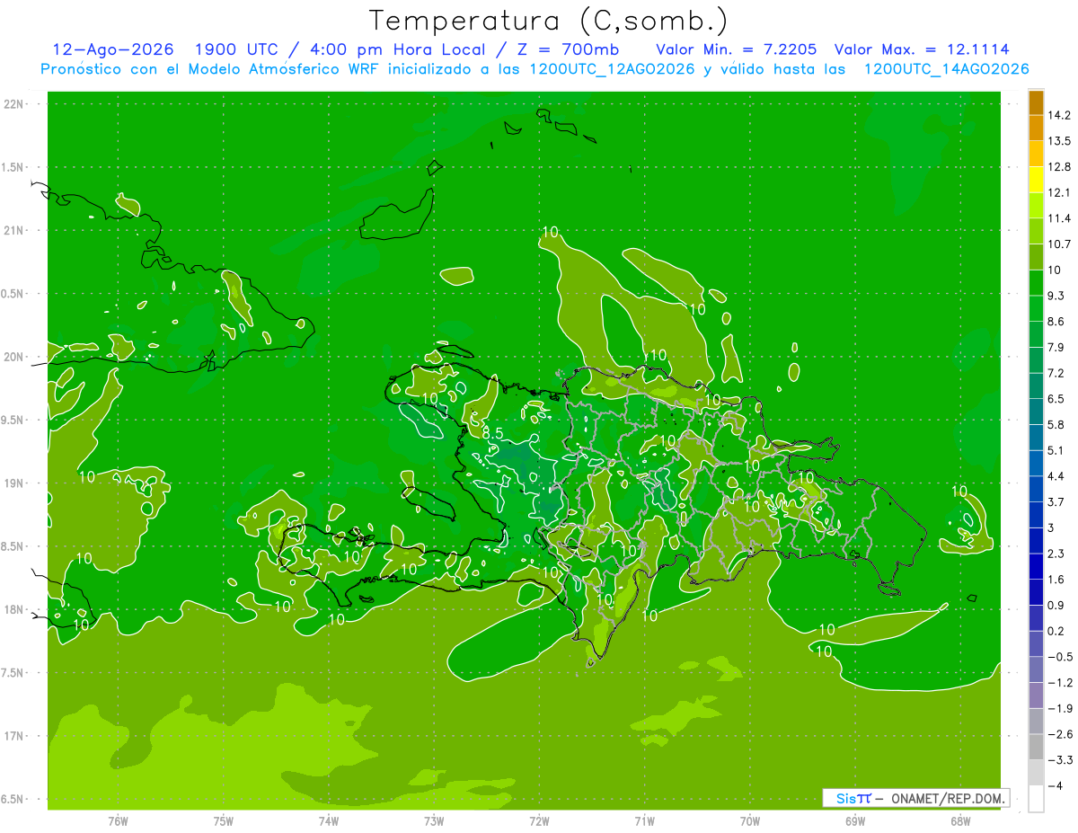This screenshot has width=1078, height=833.
Task: Click the '20N' latitude axis label
Action: click(14, 357)
